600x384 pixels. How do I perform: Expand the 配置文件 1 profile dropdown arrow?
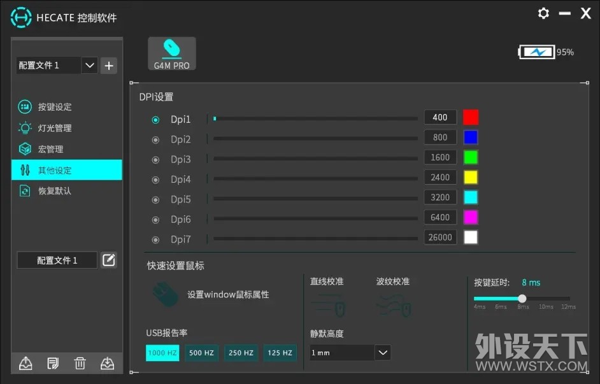pos(90,66)
